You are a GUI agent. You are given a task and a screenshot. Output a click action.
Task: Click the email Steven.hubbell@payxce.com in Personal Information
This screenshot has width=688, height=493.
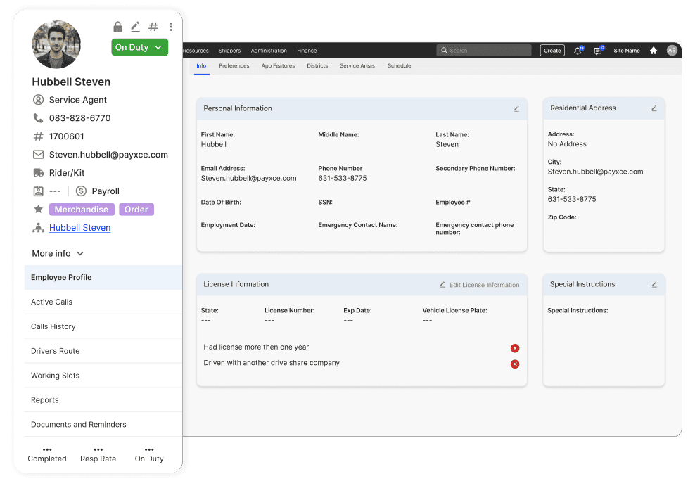pyautogui.click(x=249, y=178)
